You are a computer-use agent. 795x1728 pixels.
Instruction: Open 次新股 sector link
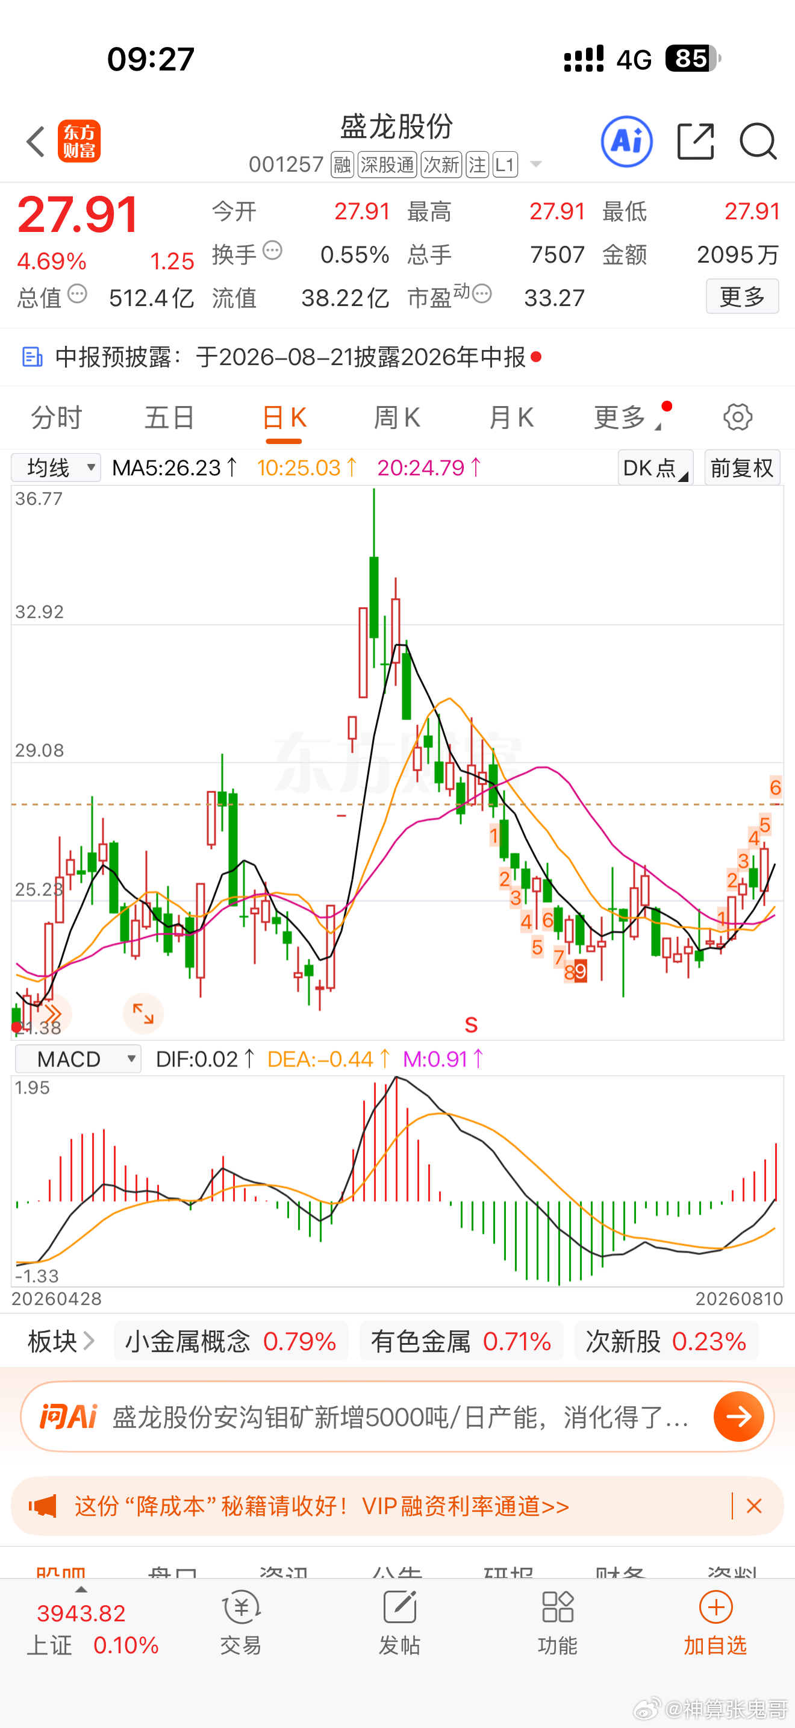666,1342
